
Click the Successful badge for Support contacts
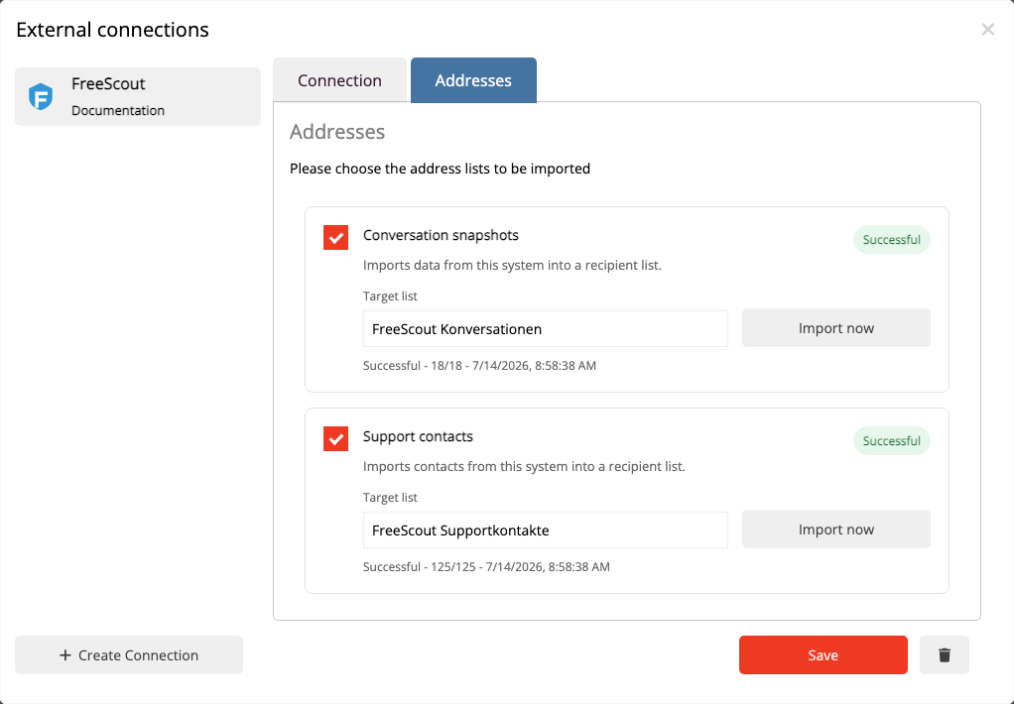pyautogui.click(x=891, y=440)
